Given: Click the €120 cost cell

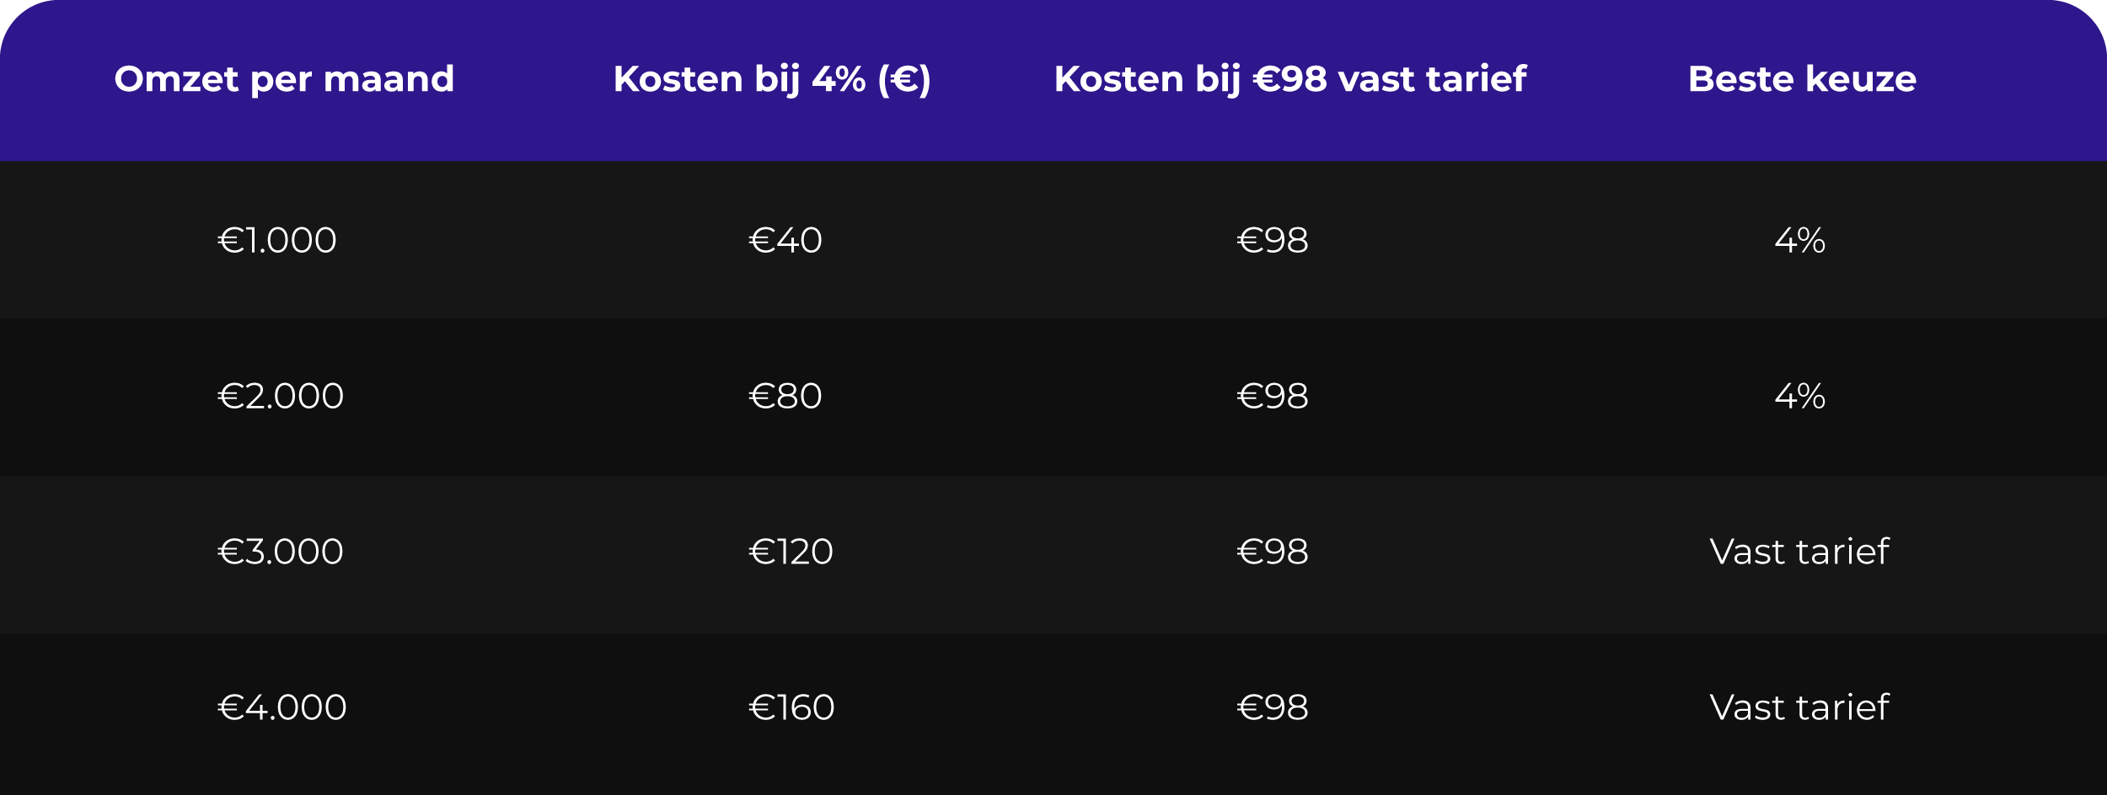Looking at the screenshot, I should [791, 552].
